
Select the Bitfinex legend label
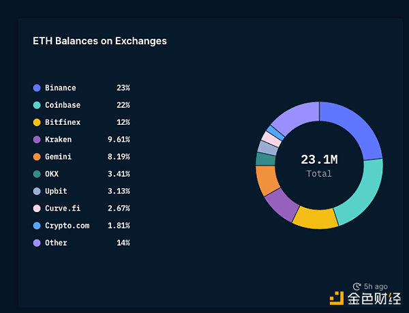(x=63, y=122)
